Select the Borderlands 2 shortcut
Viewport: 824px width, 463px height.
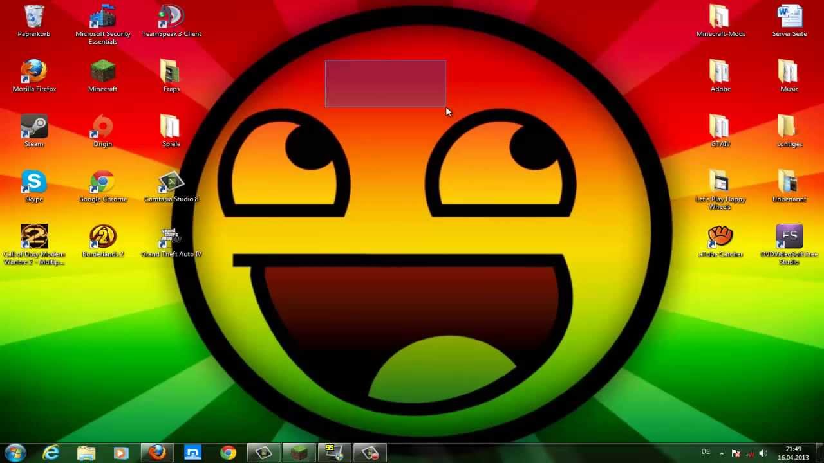click(x=103, y=242)
